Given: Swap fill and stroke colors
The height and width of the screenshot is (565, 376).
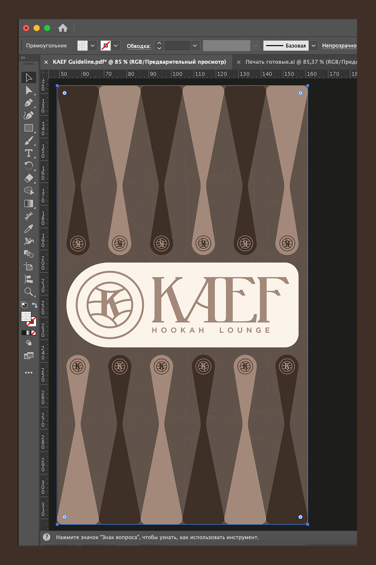Looking at the screenshot, I should (34, 305).
